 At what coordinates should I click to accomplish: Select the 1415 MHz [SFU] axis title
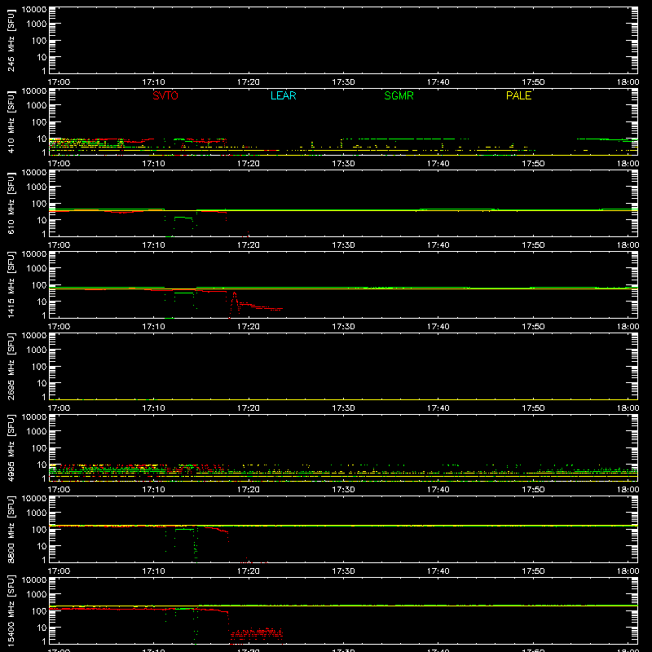click(11, 284)
